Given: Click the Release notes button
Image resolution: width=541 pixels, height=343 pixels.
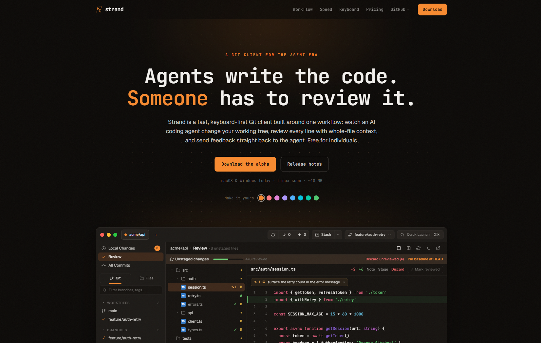Looking at the screenshot, I should pos(305,164).
